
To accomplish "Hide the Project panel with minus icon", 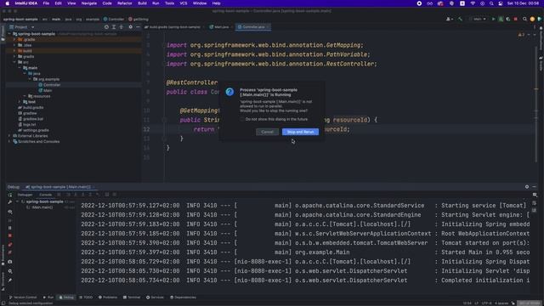I will [138, 26].
